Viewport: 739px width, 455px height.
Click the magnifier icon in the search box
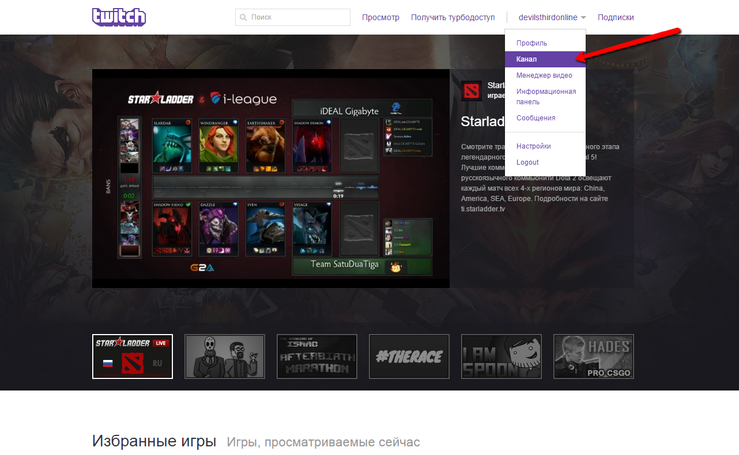243,17
